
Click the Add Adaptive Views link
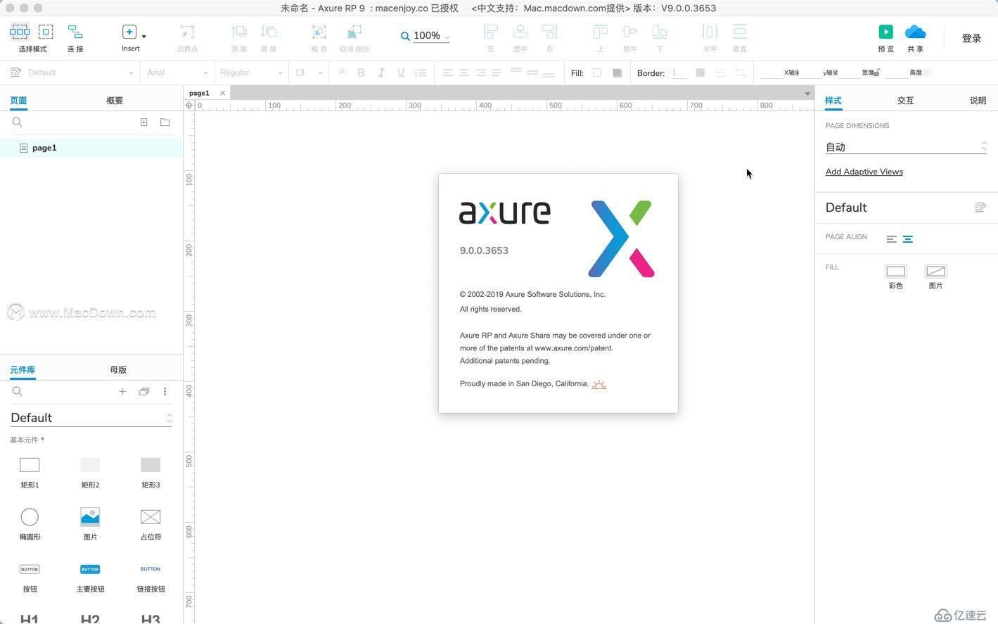click(864, 172)
